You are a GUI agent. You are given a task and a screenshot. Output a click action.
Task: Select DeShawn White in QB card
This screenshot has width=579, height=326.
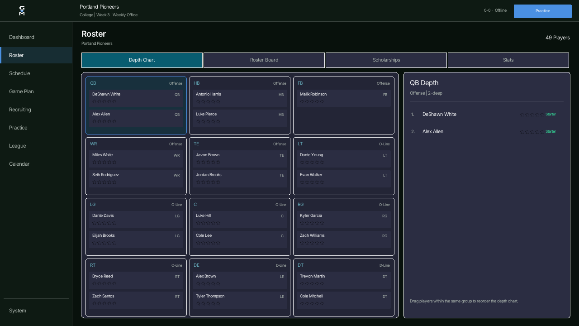[x=136, y=98]
